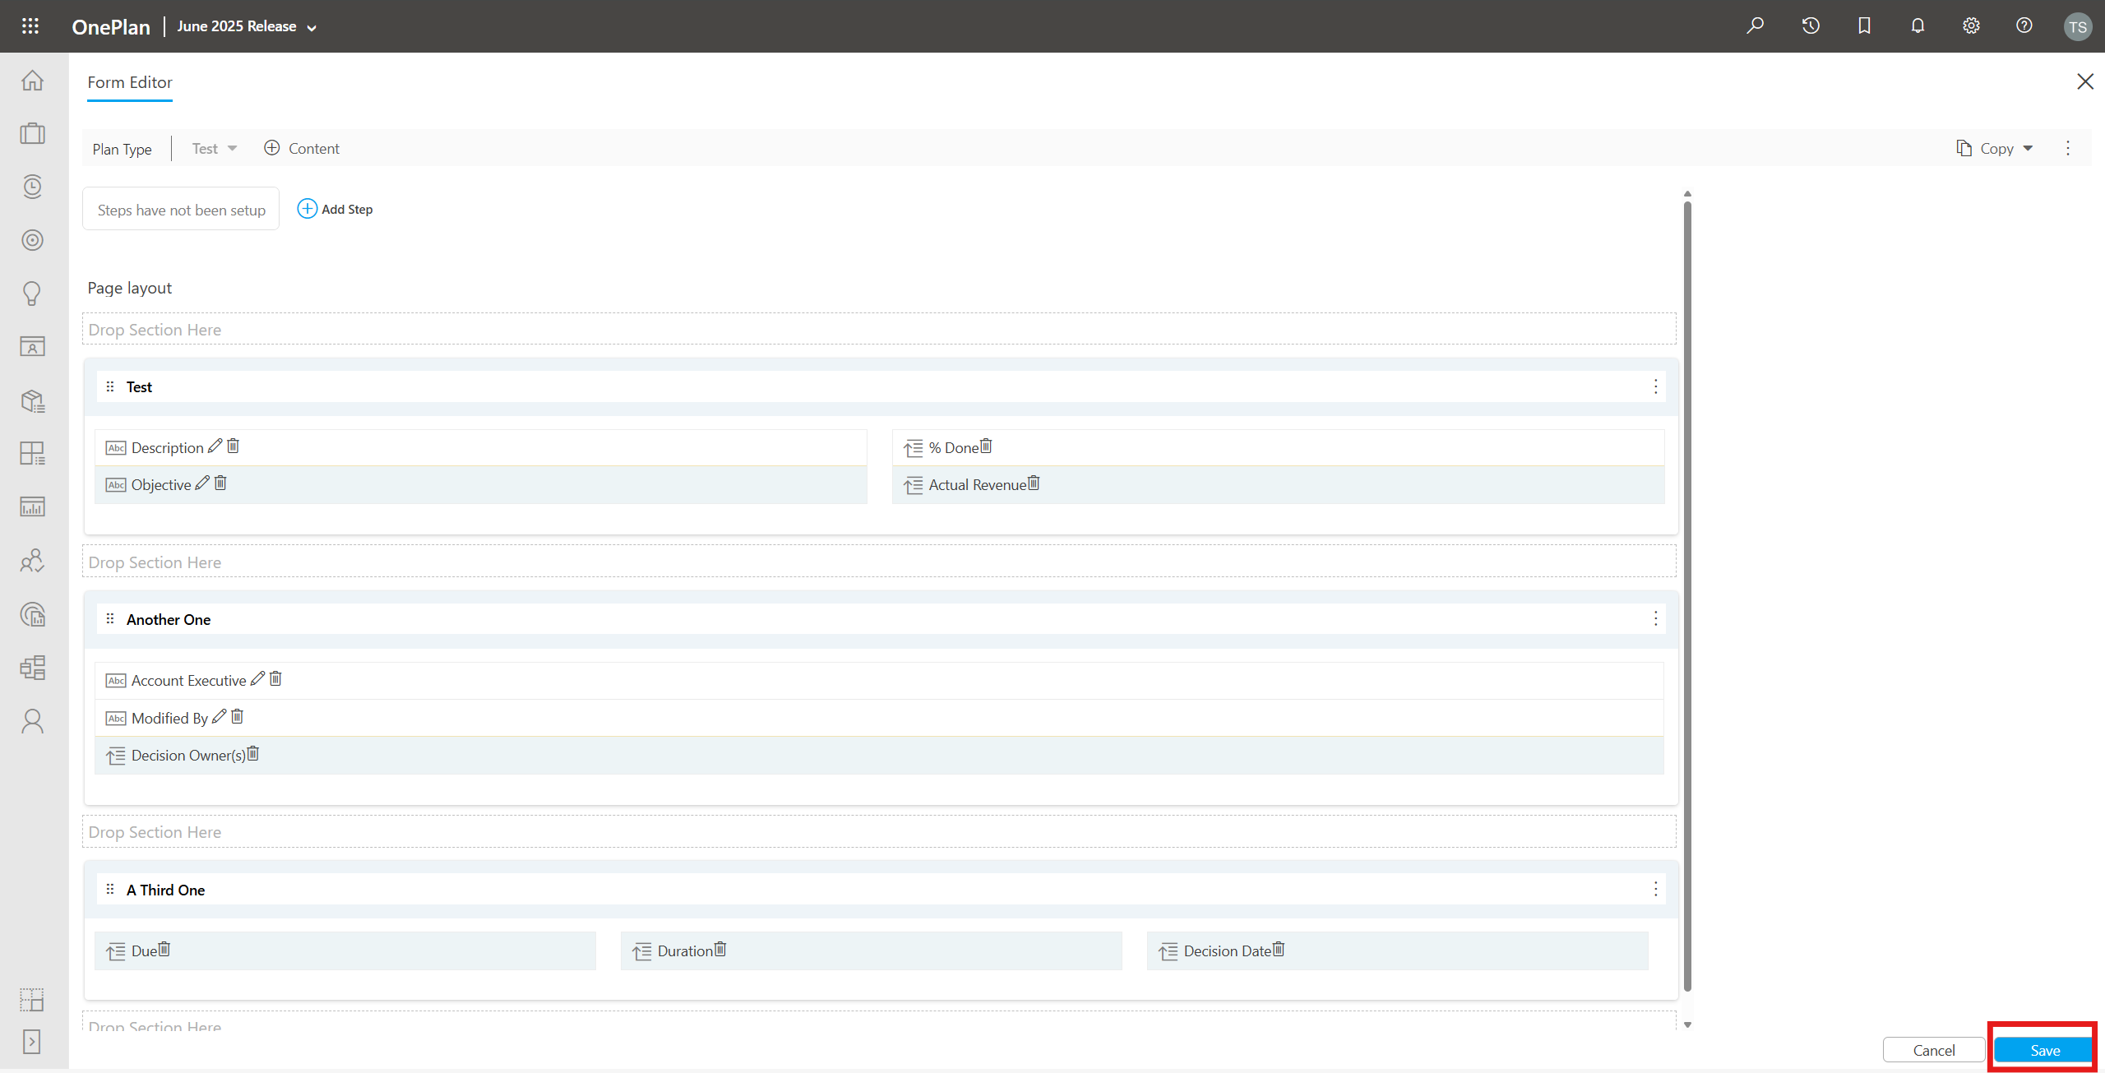Click the A Third One drag handle
Image resolution: width=2105 pixels, height=1073 pixels.
click(x=110, y=889)
